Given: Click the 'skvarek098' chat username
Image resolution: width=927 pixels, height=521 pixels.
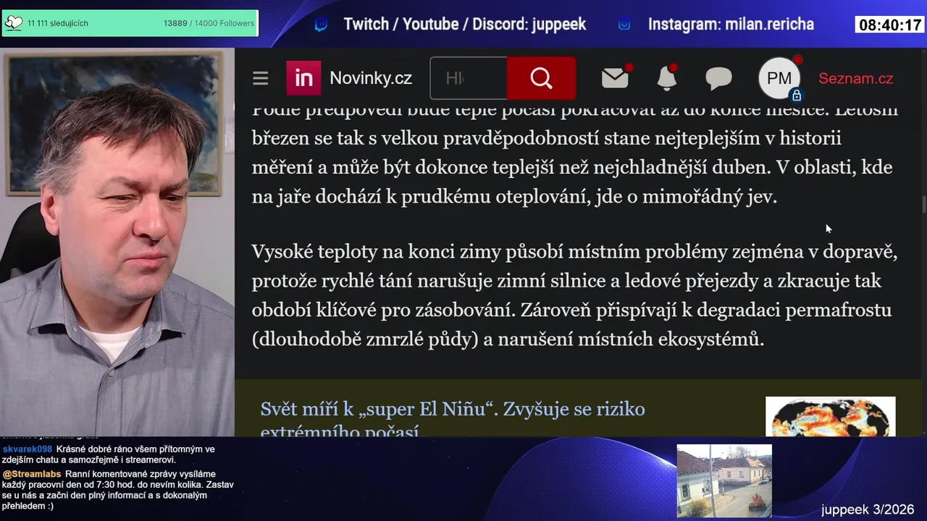Looking at the screenshot, I should click(28, 449).
